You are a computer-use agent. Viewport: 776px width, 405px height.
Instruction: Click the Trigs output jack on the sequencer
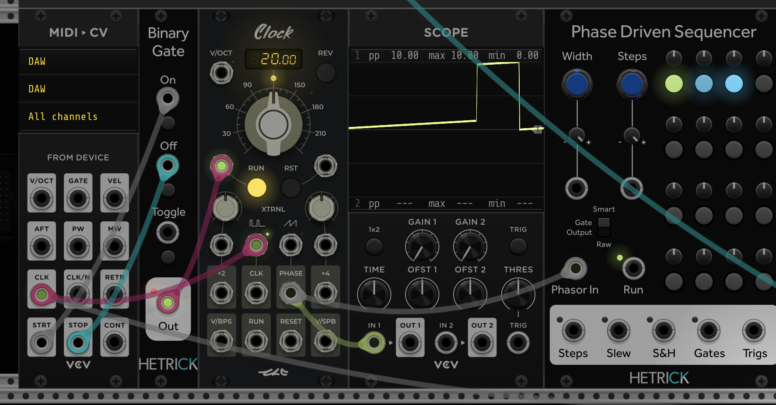click(754, 331)
